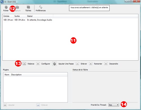Click the Relance play icon
141x110 pixels.
tap(24, 64)
